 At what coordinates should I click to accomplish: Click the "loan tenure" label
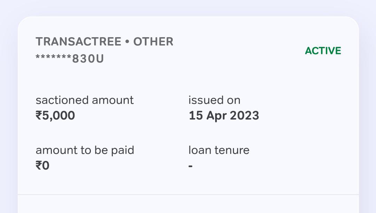coord(219,150)
